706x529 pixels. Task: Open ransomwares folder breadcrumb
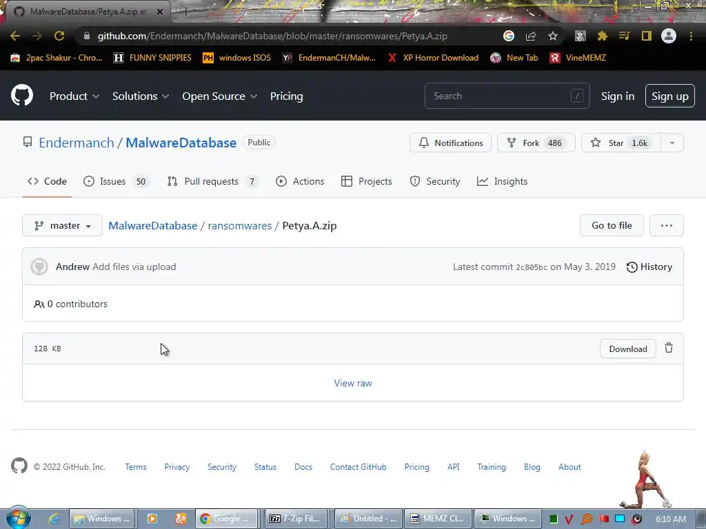(x=239, y=225)
